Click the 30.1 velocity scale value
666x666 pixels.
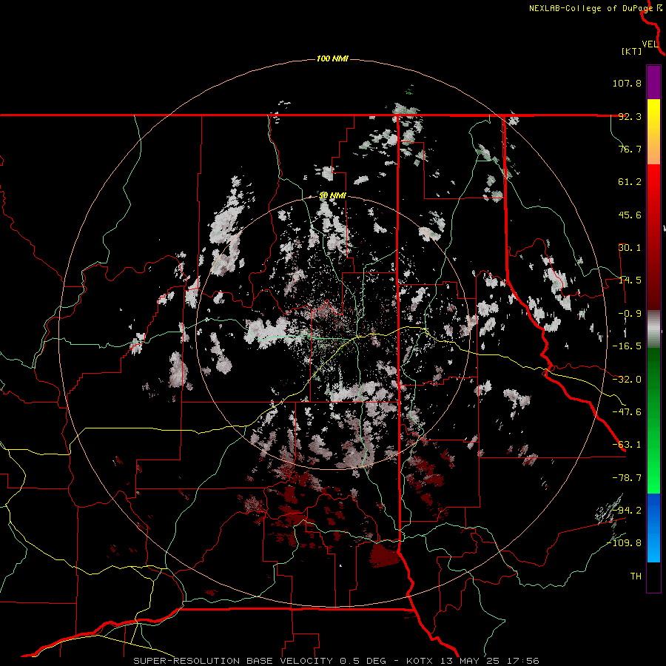630,248
